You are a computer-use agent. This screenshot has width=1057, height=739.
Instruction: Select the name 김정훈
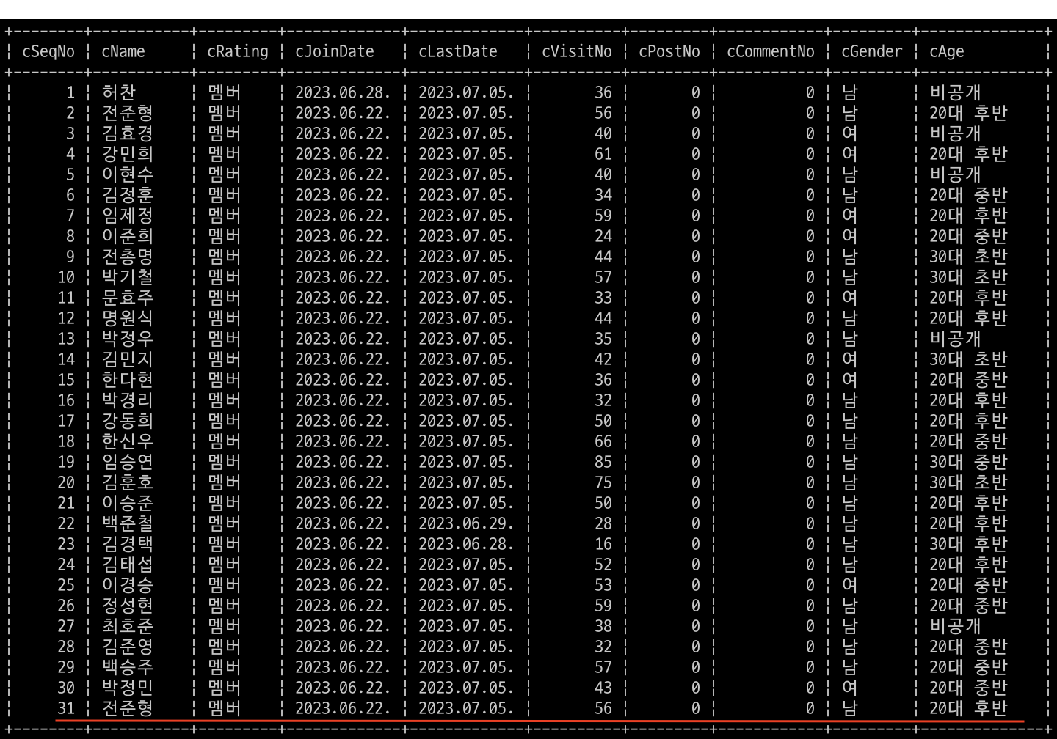pyautogui.click(x=128, y=195)
